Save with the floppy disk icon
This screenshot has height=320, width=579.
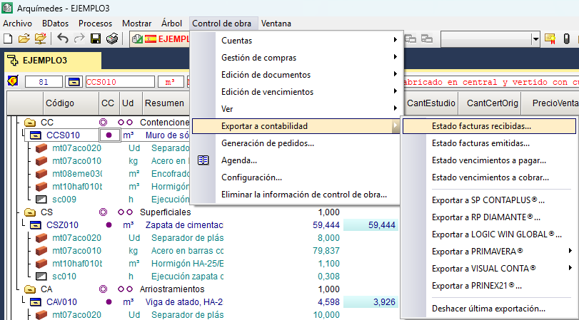96,38
